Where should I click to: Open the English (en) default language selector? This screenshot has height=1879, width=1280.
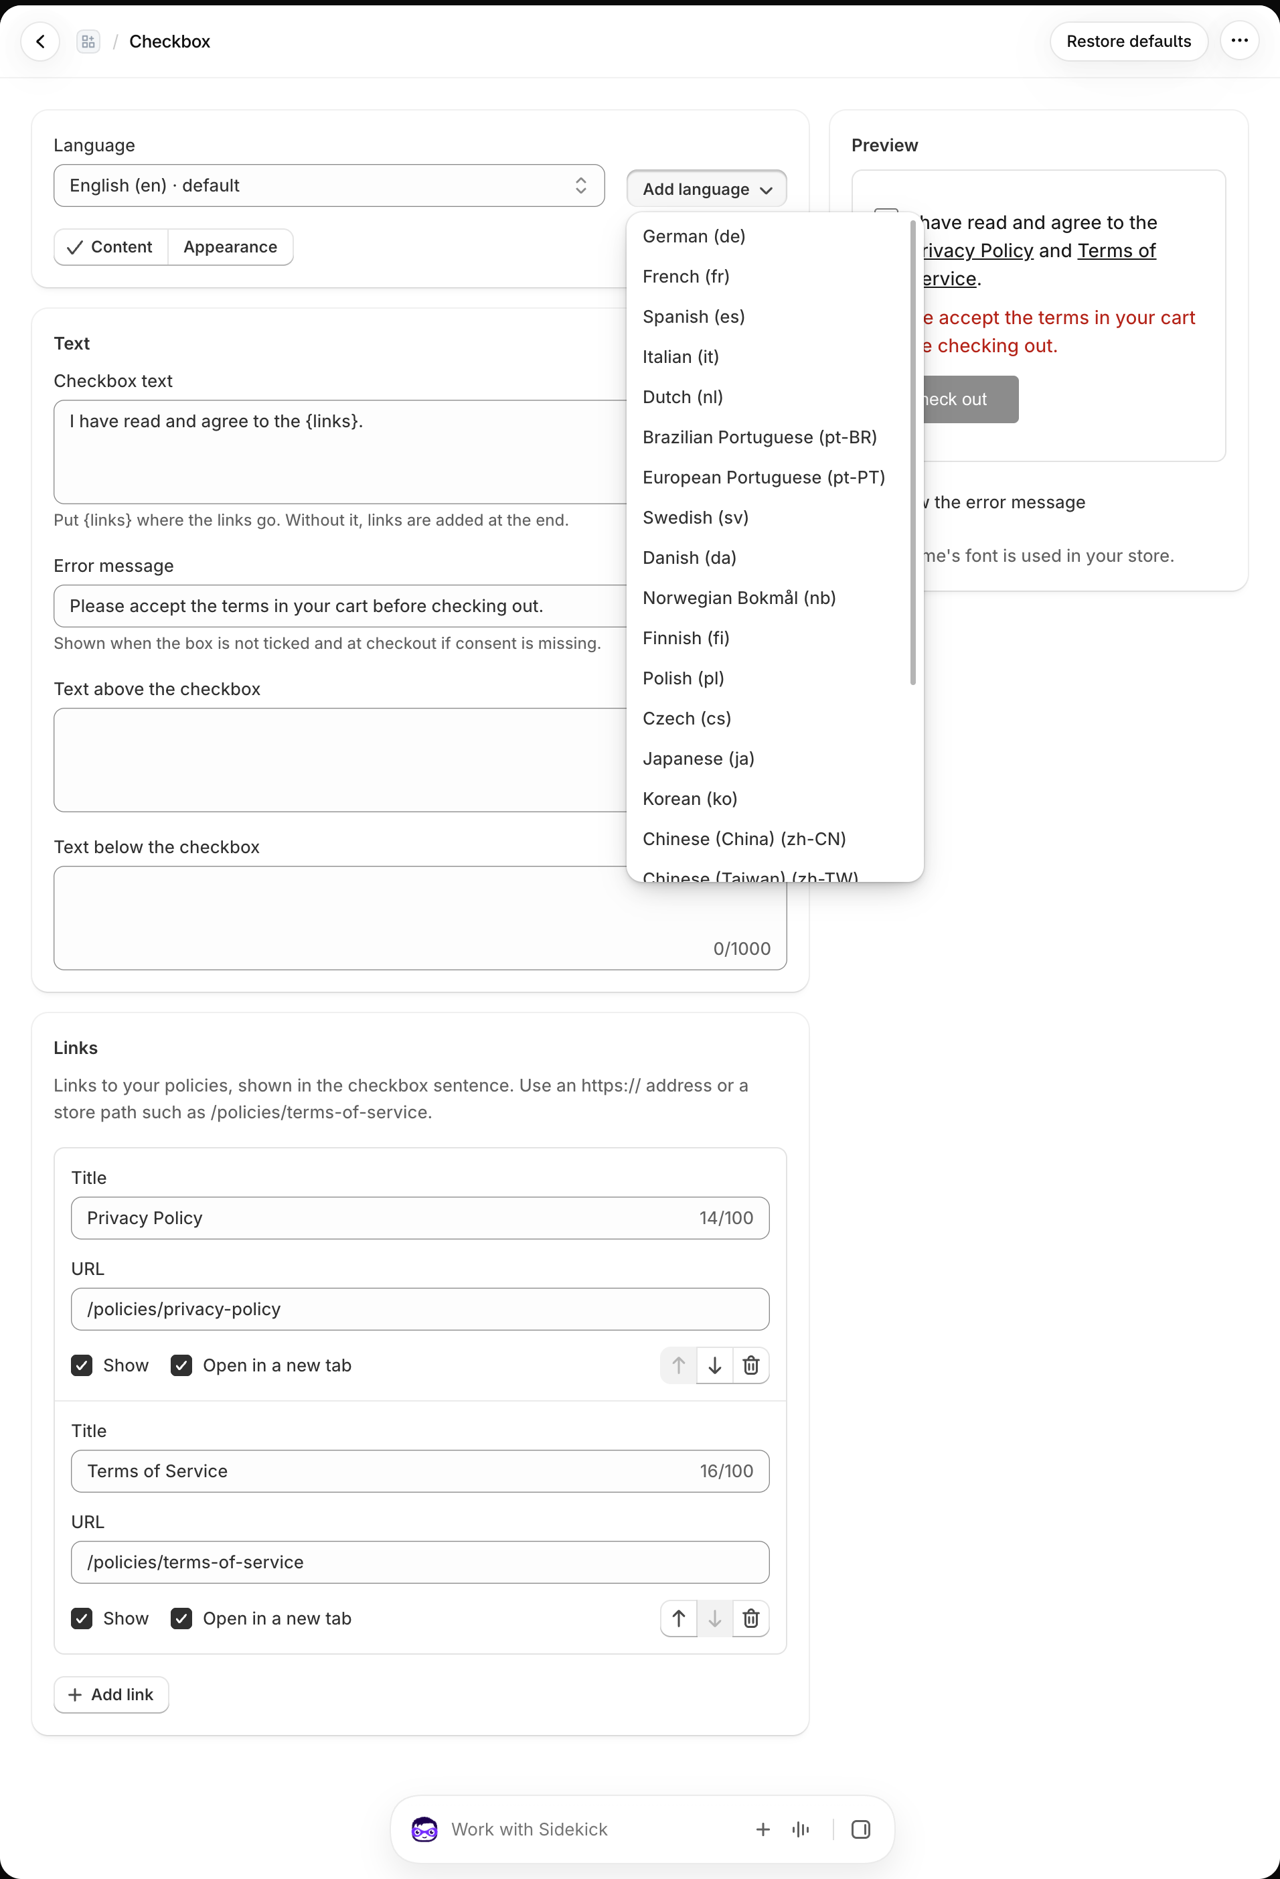[329, 185]
